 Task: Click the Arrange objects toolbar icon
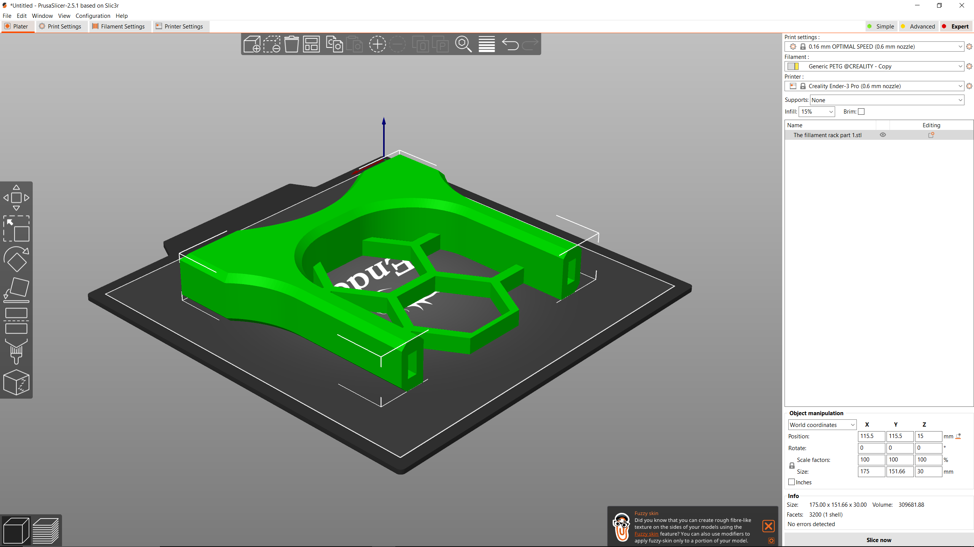(311, 44)
